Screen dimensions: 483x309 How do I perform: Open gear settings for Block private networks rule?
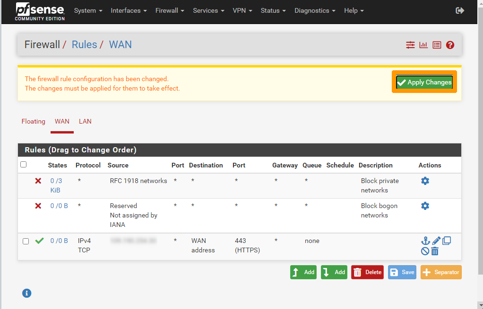425,180
